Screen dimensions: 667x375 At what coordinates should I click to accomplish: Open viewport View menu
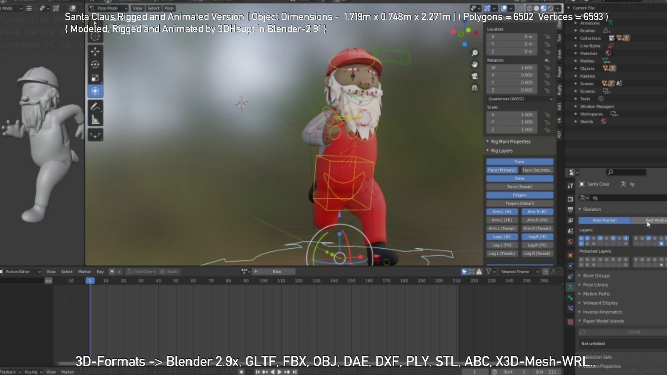tap(137, 8)
